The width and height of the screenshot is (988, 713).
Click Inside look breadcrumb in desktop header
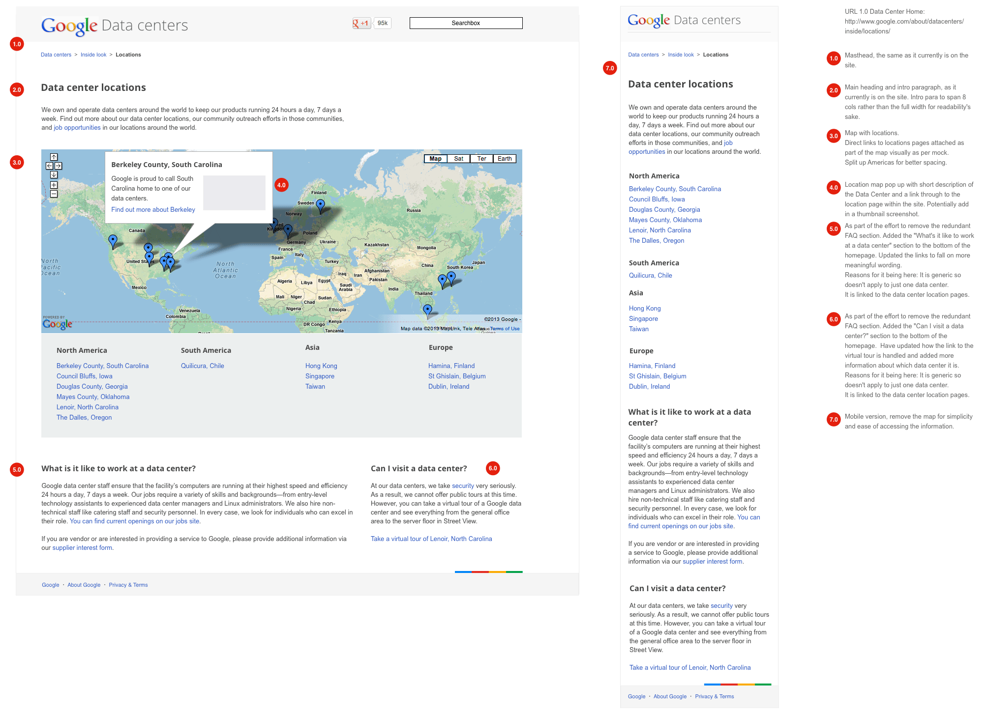[93, 55]
